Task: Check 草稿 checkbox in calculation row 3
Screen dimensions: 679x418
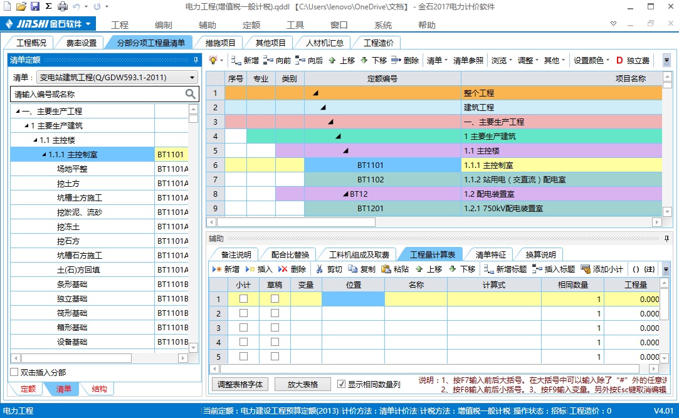Action: click(275, 328)
